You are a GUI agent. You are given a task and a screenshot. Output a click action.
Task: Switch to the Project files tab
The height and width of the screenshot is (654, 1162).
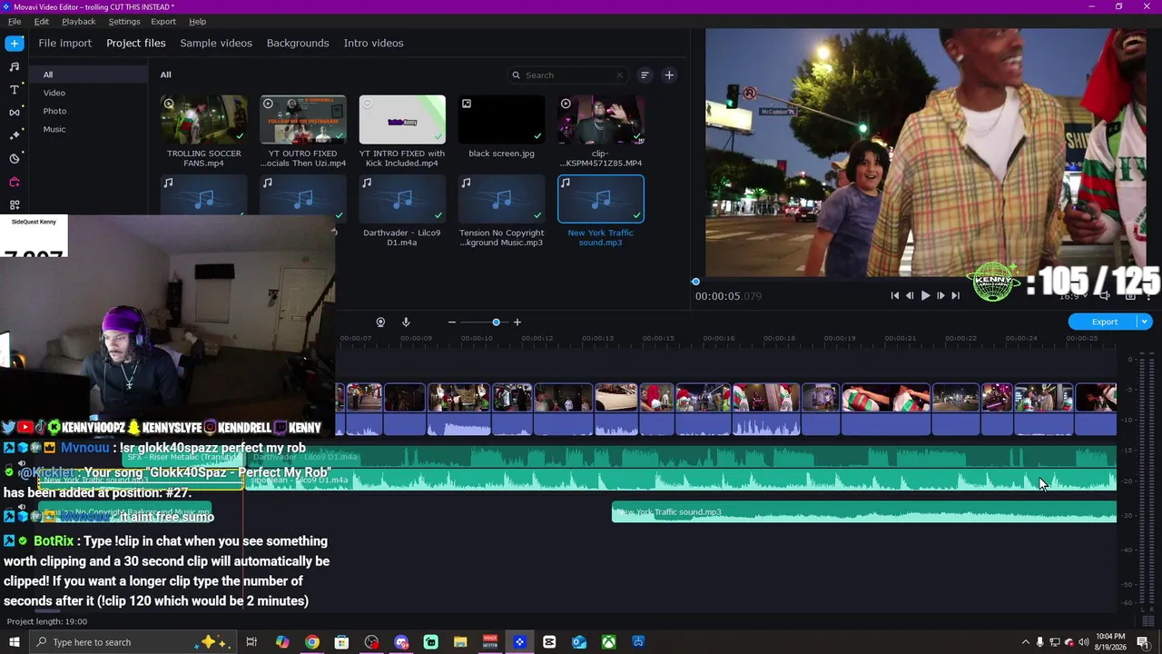pos(136,43)
